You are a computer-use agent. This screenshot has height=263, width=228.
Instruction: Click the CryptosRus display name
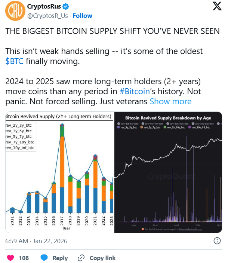(x=43, y=7)
